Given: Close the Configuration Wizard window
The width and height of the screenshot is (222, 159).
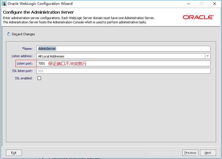Looking at the screenshot, I should (215, 4).
